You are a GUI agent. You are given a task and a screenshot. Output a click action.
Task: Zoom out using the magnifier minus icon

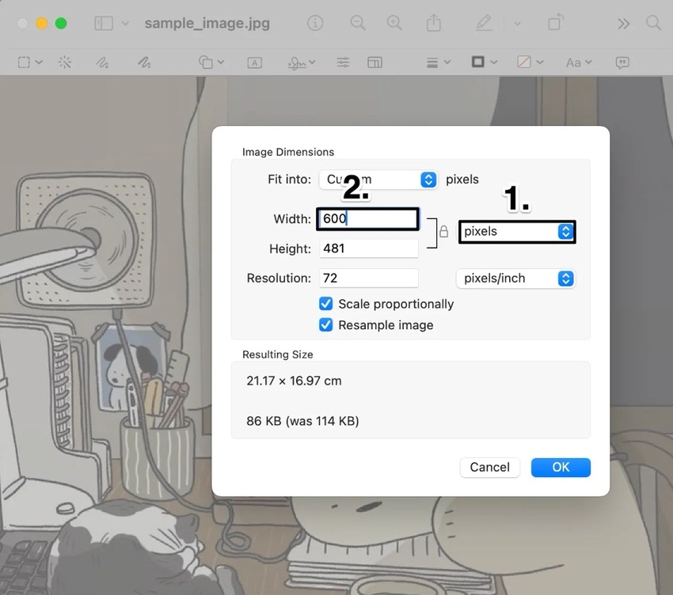(358, 23)
